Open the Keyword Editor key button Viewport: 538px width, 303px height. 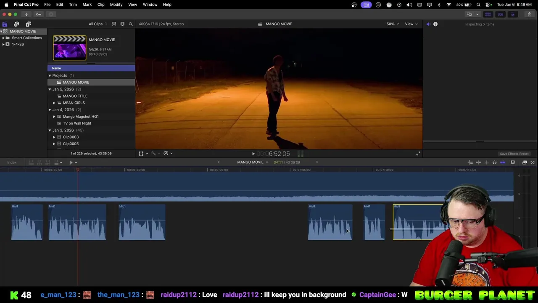coord(38,14)
